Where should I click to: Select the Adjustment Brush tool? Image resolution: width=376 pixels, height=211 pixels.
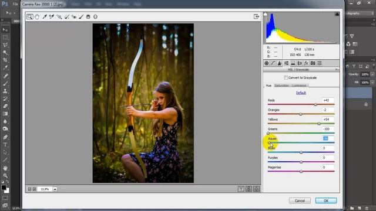tap(81, 17)
